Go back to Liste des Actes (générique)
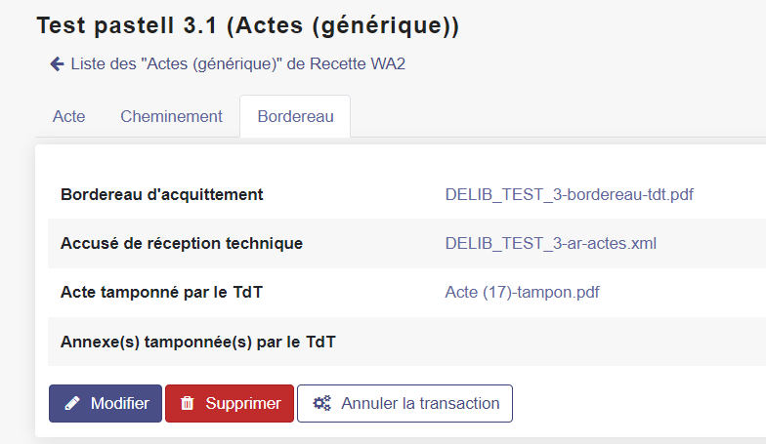The height and width of the screenshot is (444, 766). coord(237,64)
